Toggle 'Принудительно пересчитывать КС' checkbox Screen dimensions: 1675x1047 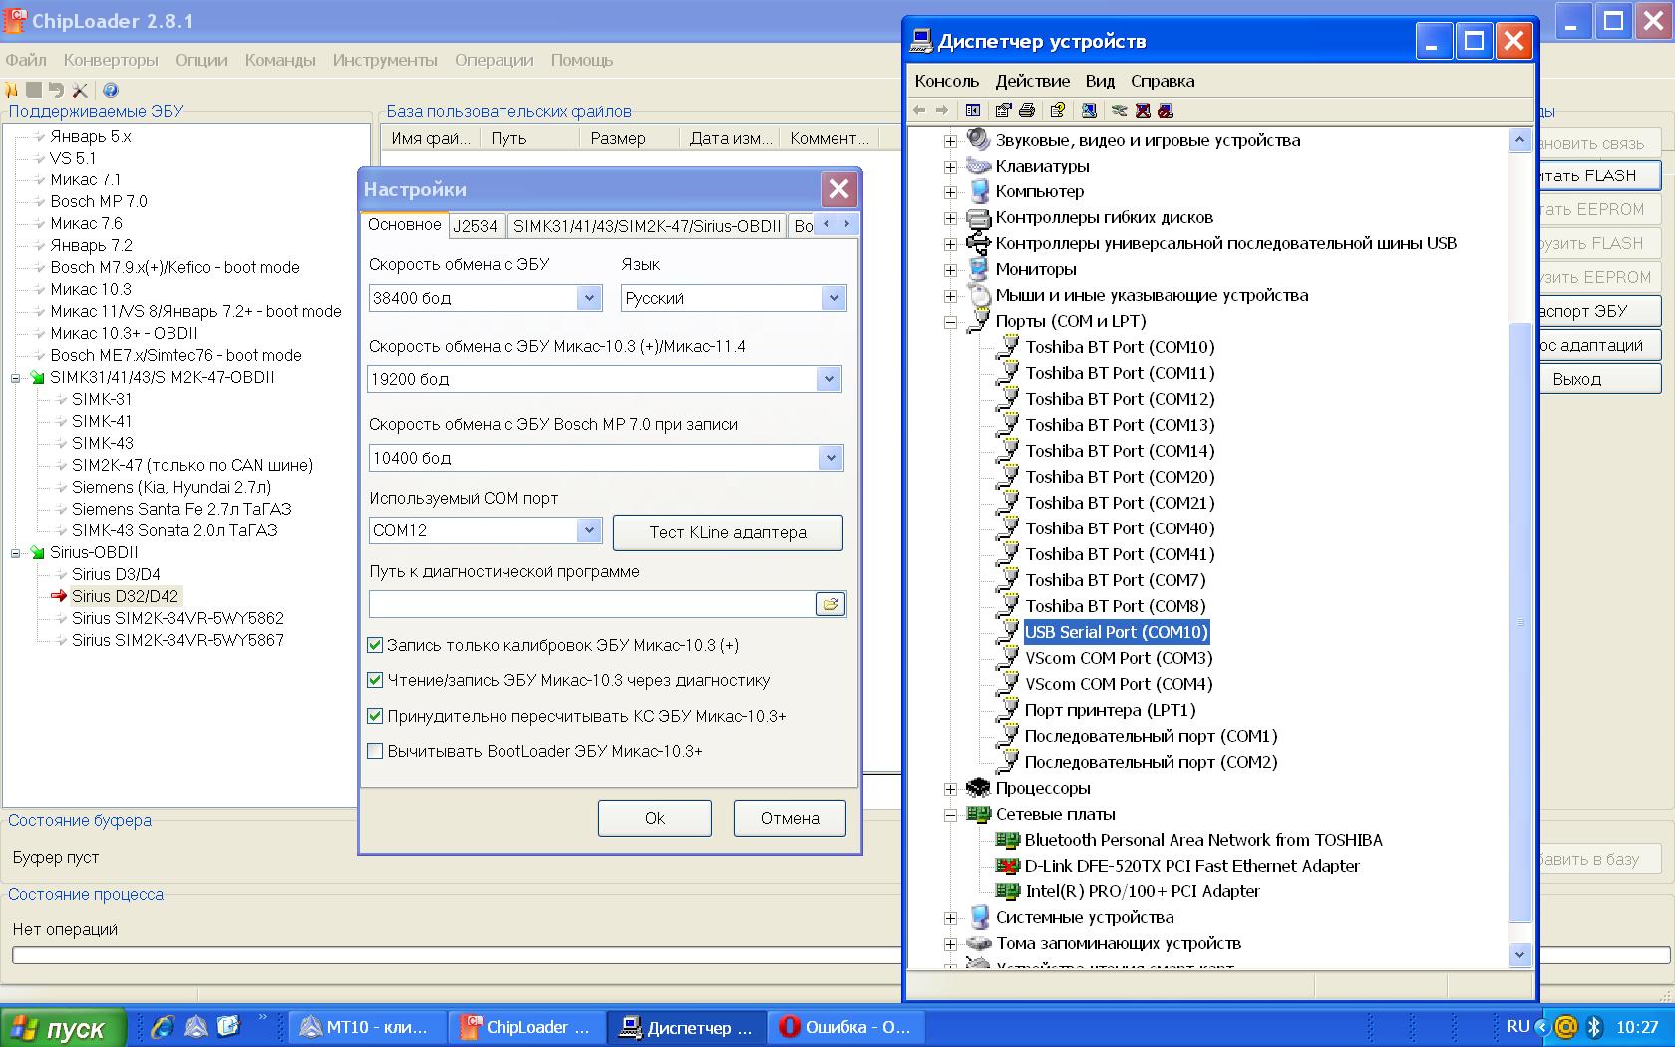(375, 716)
